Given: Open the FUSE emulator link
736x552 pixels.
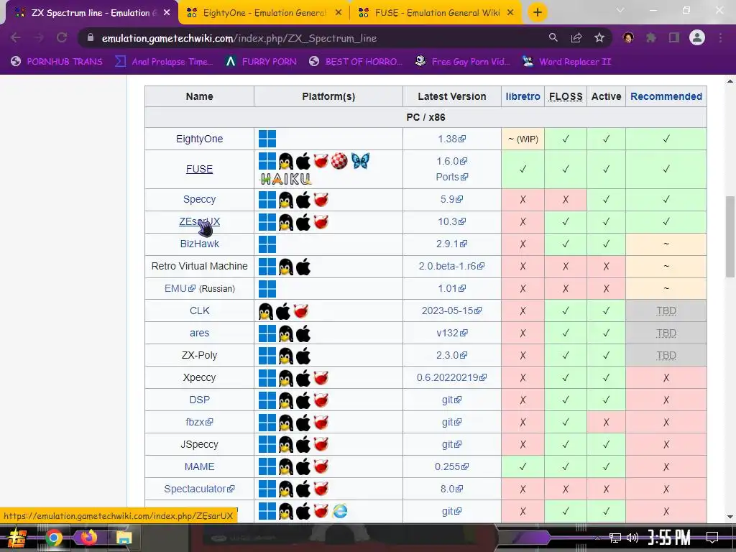Looking at the screenshot, I should [x=200, y=169].
